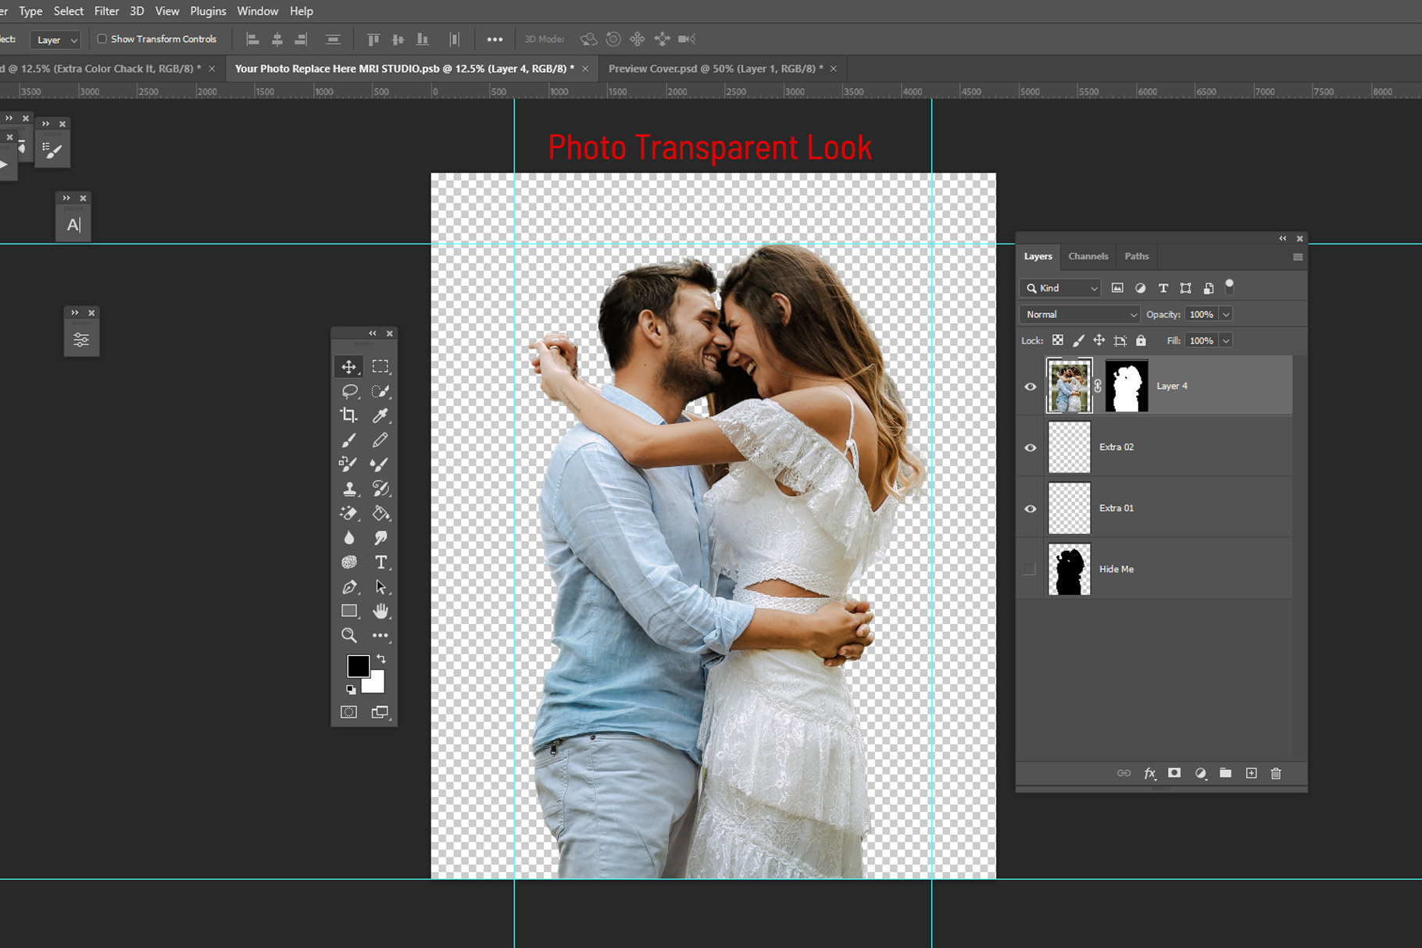Select the Eyedropper tool
This screenshot has width=1422, height=948.
point(381,415)
